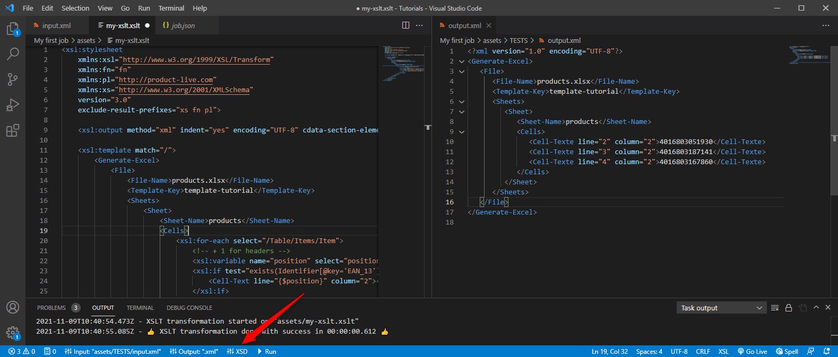Viewport: 838px width, 357px height.
Task: Clear the output panel contents
Action: (775, 308)
